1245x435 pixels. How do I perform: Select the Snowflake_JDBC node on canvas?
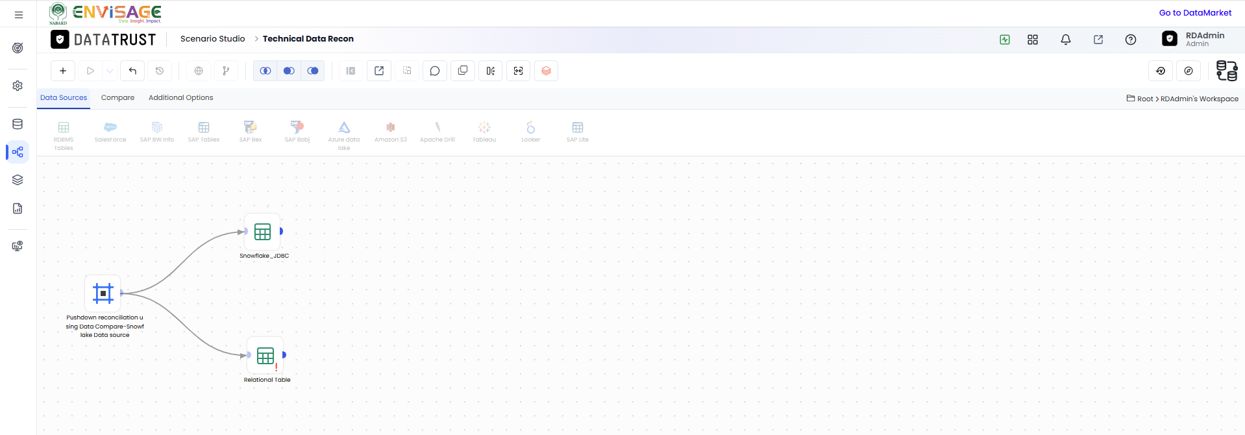[x=263, y=232]
